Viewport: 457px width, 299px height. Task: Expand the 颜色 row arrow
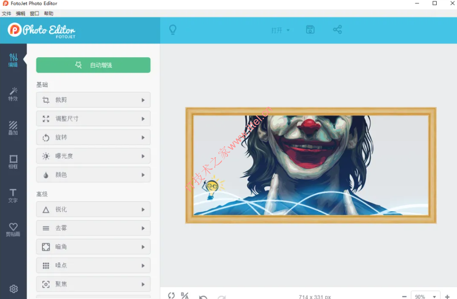point(143,175)
